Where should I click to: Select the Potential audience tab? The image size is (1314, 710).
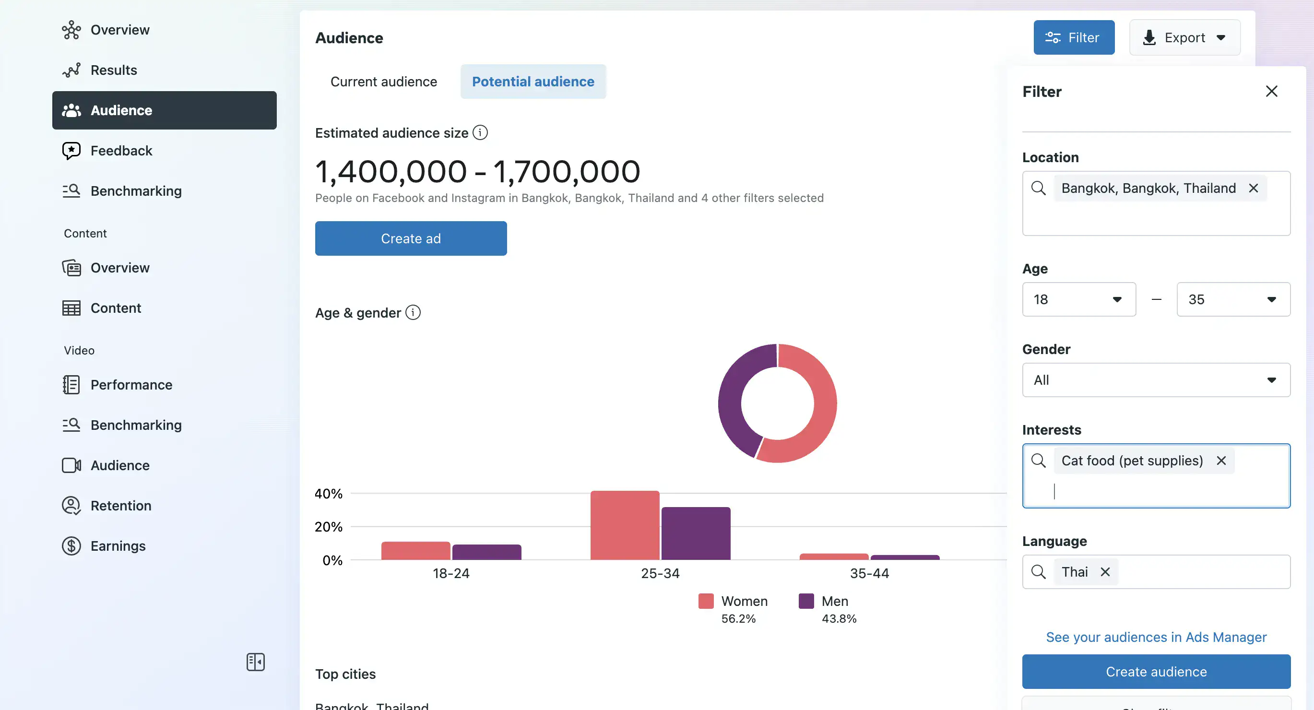click(533, 81)
